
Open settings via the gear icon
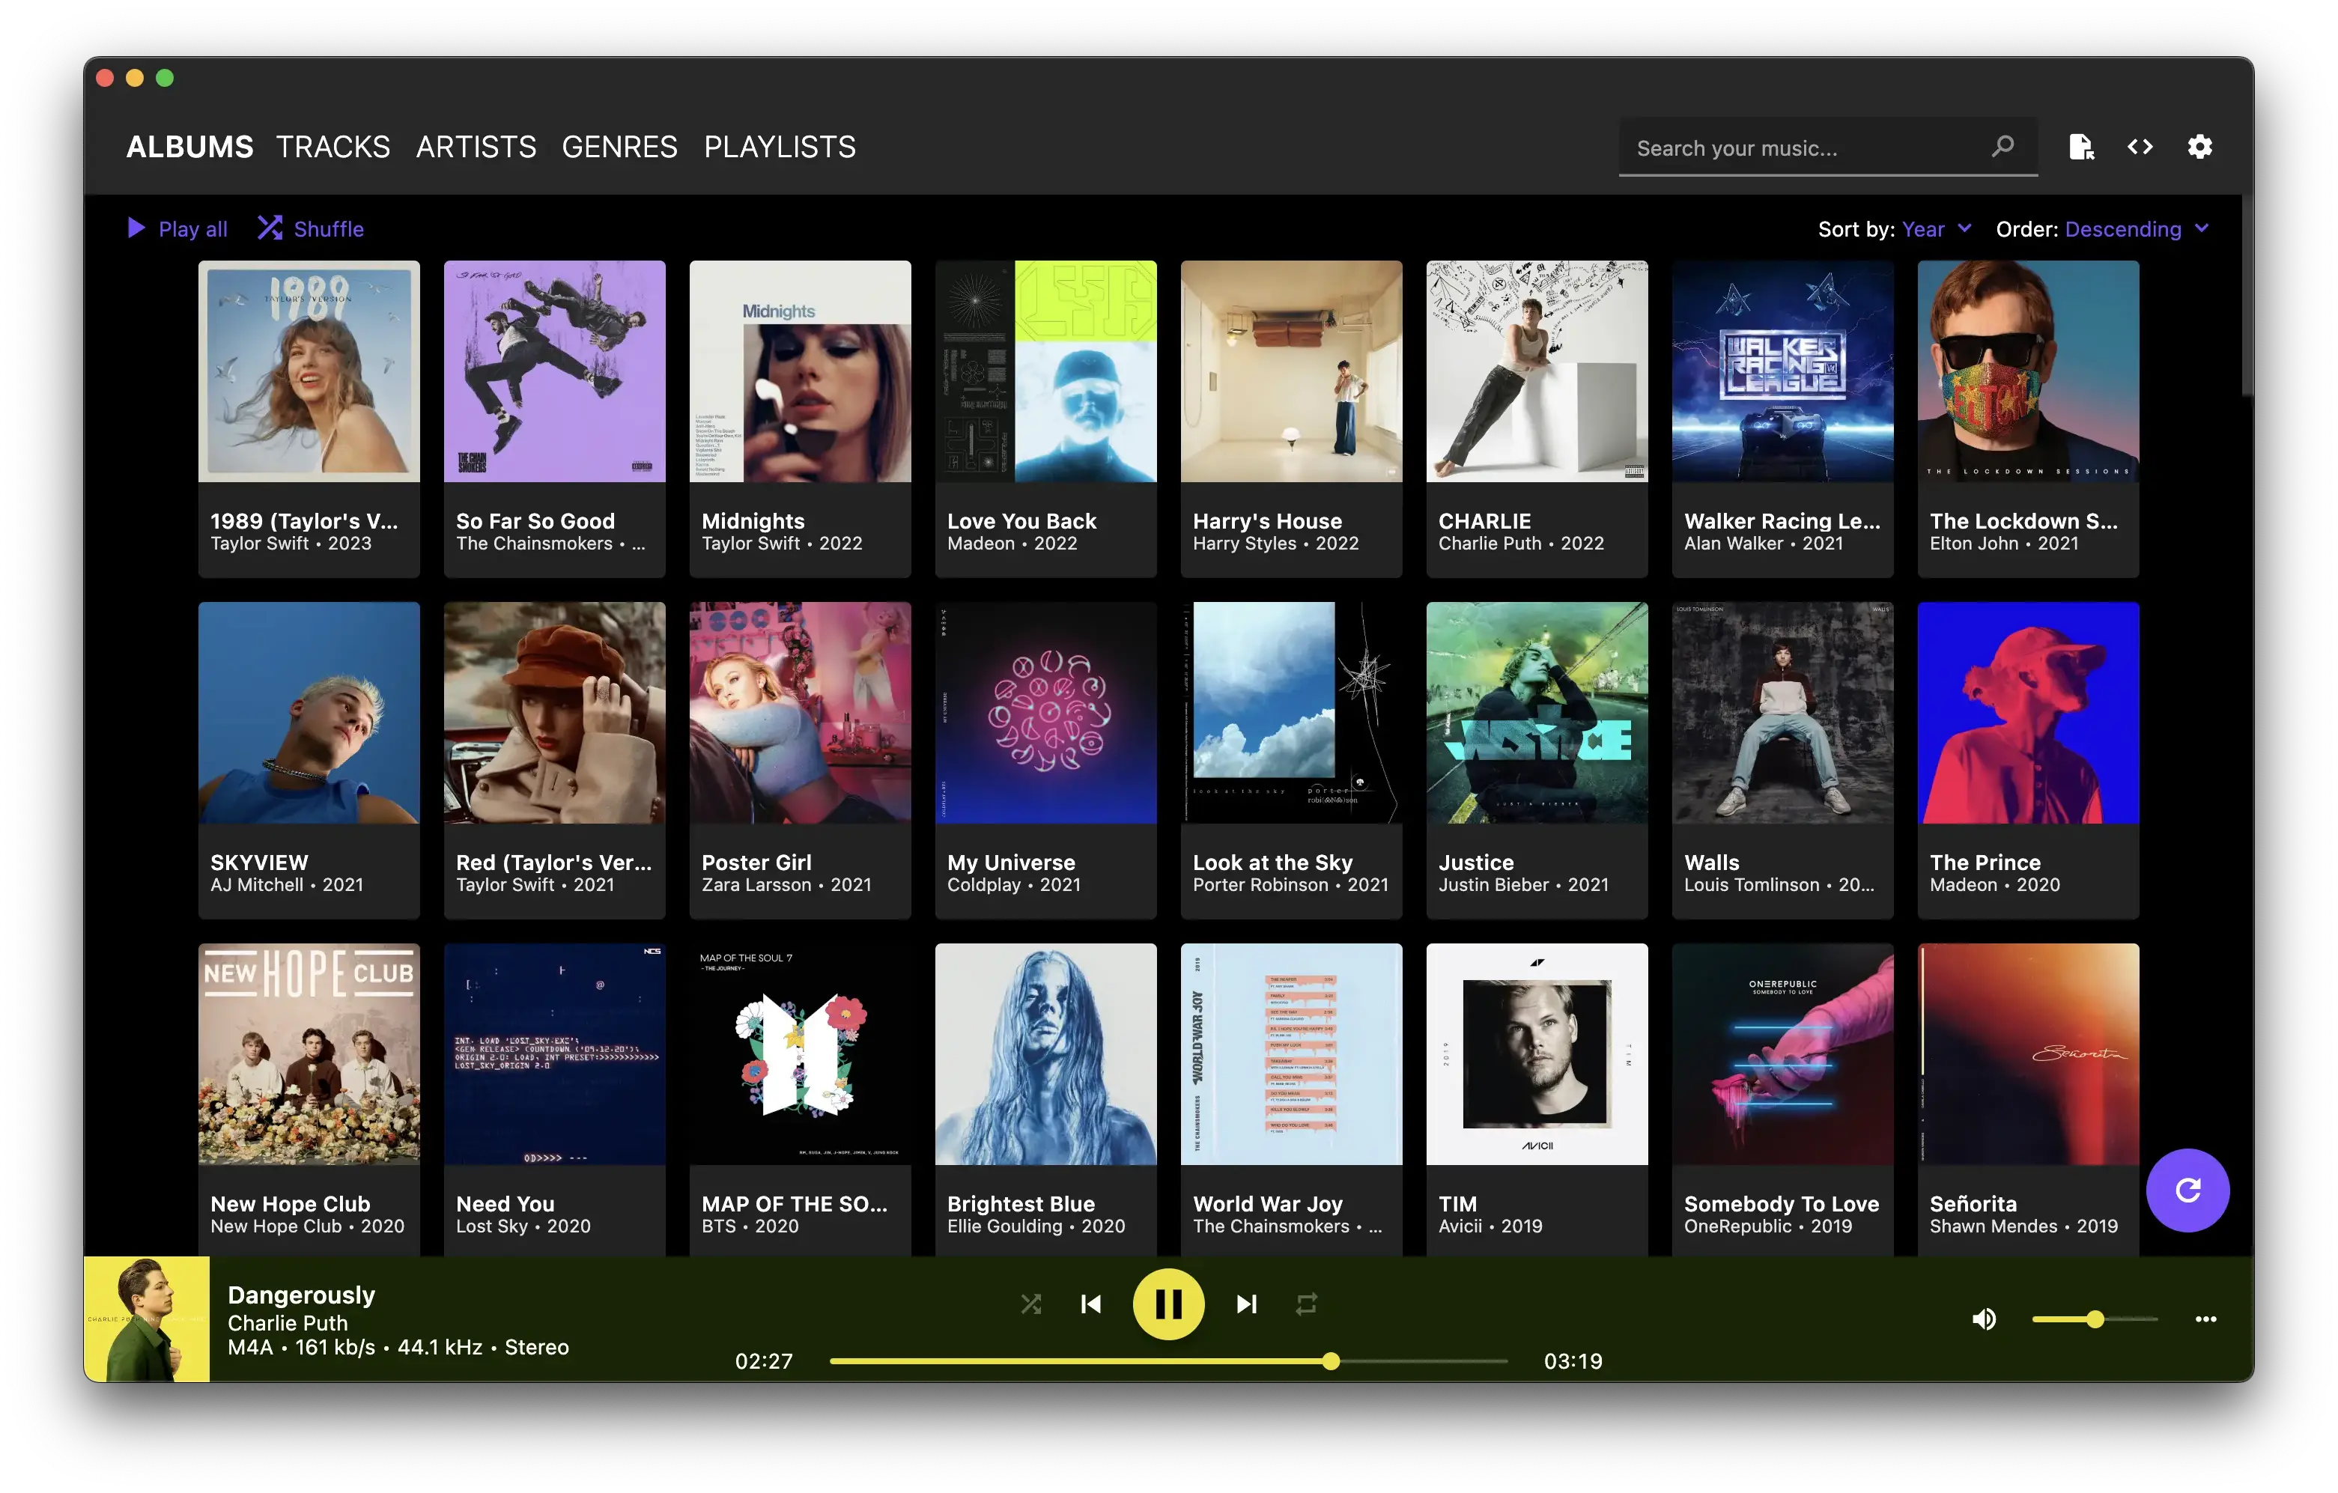pos(2199,147)
